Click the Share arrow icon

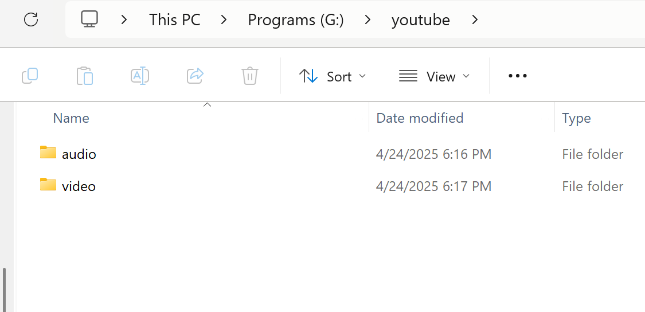(x=196, y=76)
